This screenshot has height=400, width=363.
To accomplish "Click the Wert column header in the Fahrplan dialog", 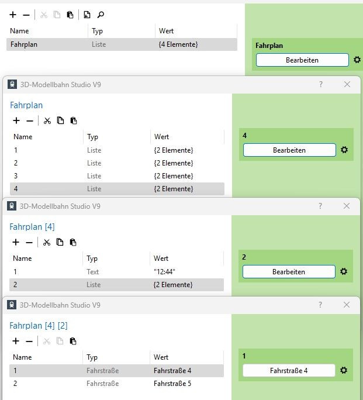I will tap(161, 137).
